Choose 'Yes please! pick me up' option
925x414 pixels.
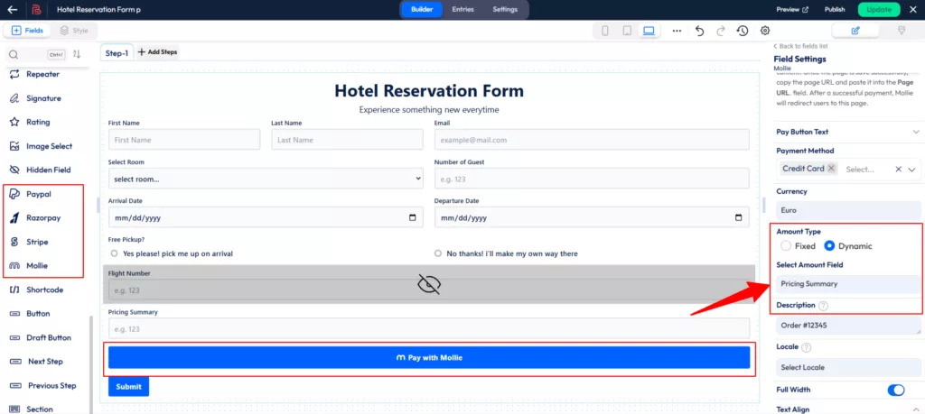point(115,253)
